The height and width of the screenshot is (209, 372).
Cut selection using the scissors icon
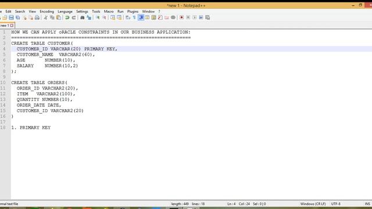[x=45, y=17]
